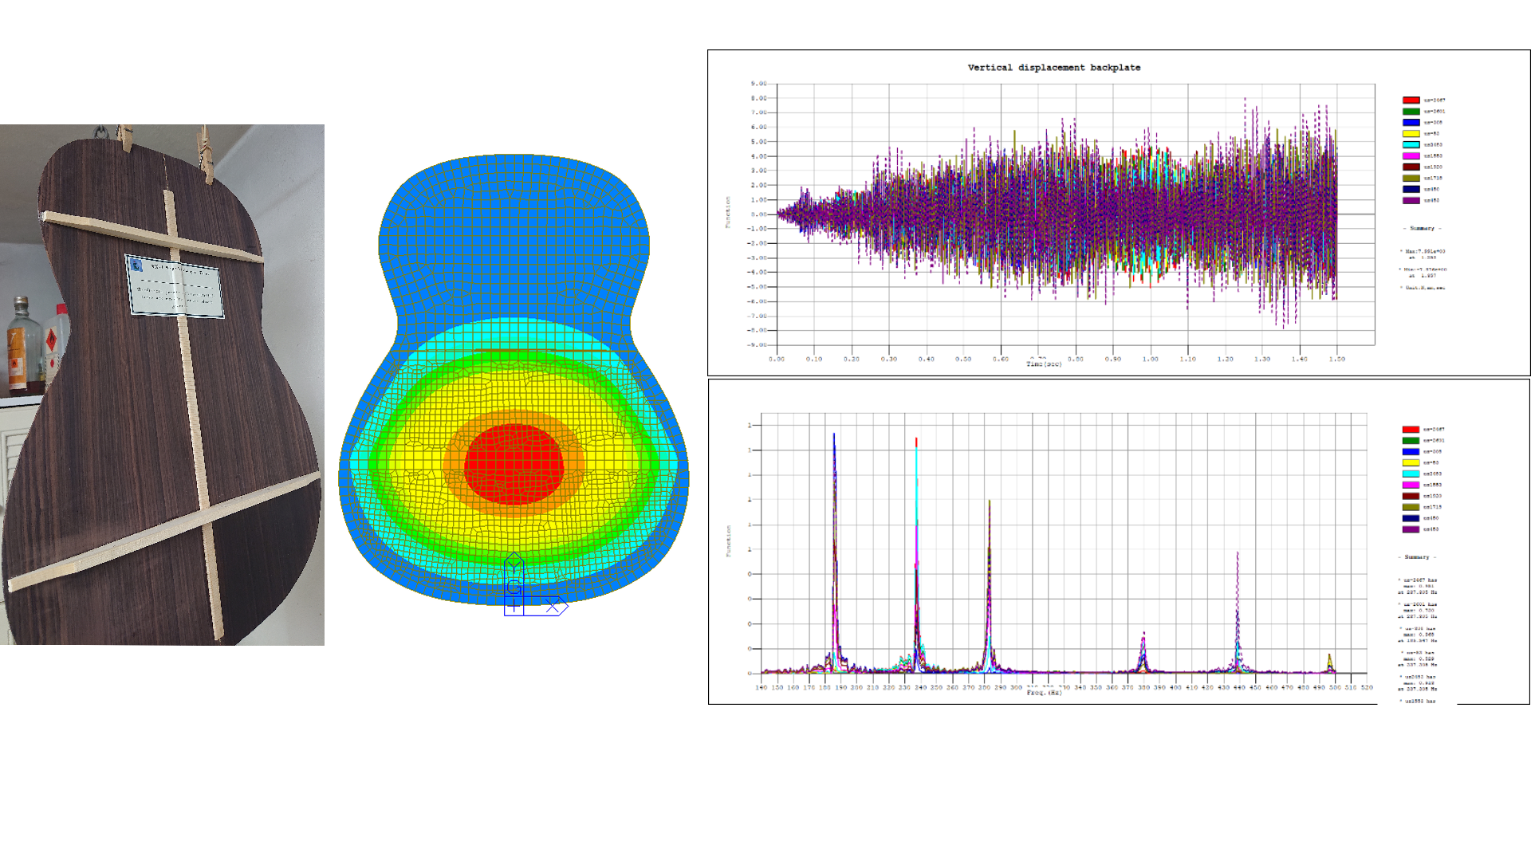Screen dimensions: 1531x861
Task: Click the cyan legend swatch in the time chart
Action: click(x=1411, y=145)
